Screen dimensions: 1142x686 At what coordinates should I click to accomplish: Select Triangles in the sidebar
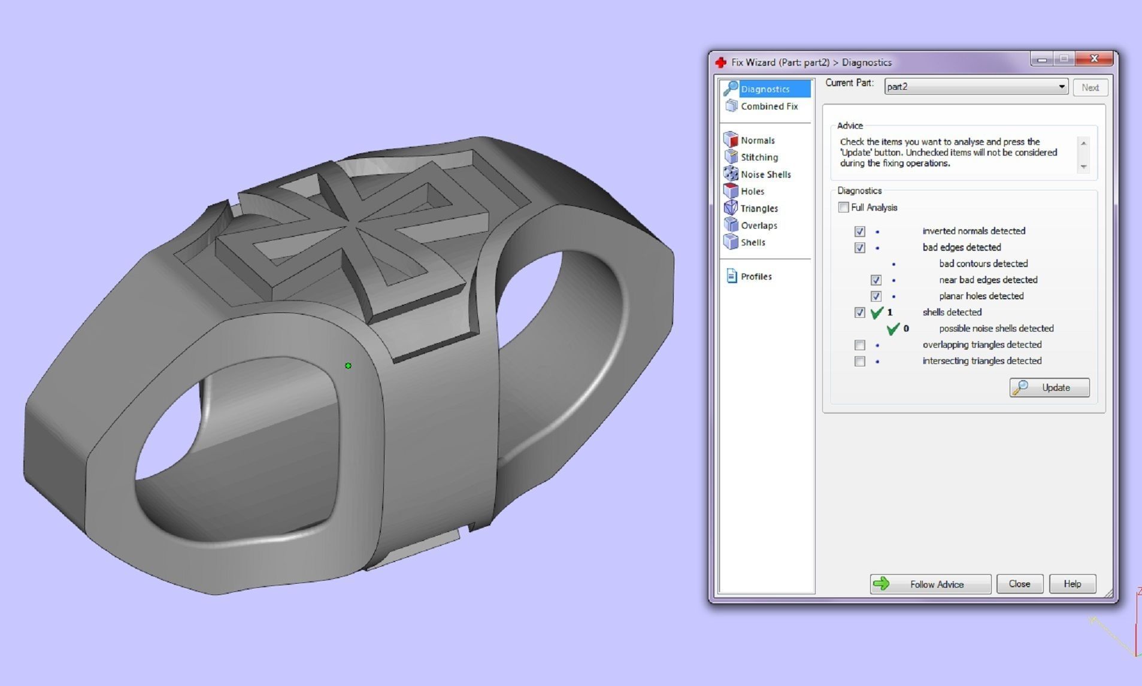[x=759, y=208]
